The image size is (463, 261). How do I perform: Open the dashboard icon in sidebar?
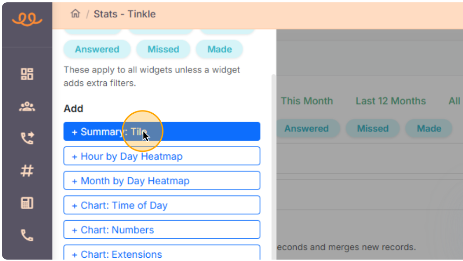pyautogui.click(x=27, y=74)
